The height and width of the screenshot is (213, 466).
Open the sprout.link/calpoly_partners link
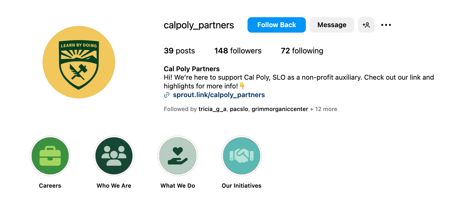tap(219, 95)
